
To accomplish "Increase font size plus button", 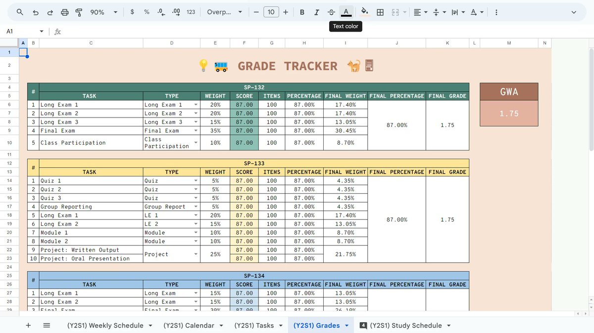I will click(286, 12).
